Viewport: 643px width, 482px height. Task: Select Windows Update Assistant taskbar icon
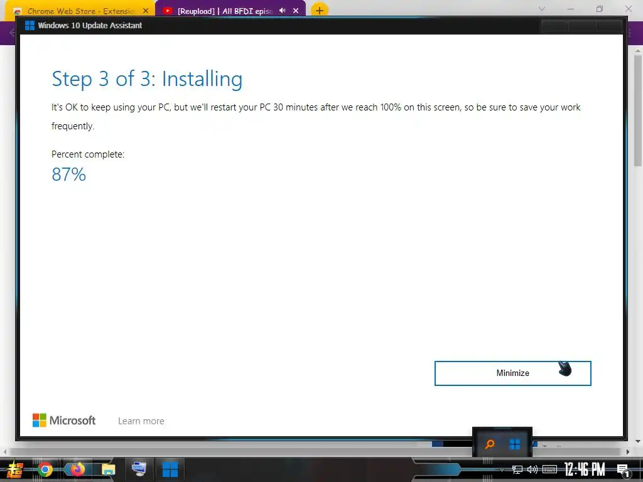point(170,469)
